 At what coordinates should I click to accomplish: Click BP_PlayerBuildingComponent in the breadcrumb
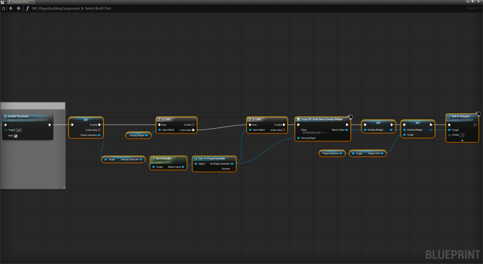click(x=57, y=8)
